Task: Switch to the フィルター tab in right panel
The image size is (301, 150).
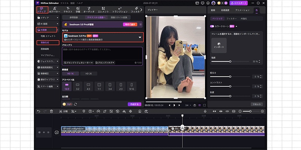Action: click(x=231, y=18)
